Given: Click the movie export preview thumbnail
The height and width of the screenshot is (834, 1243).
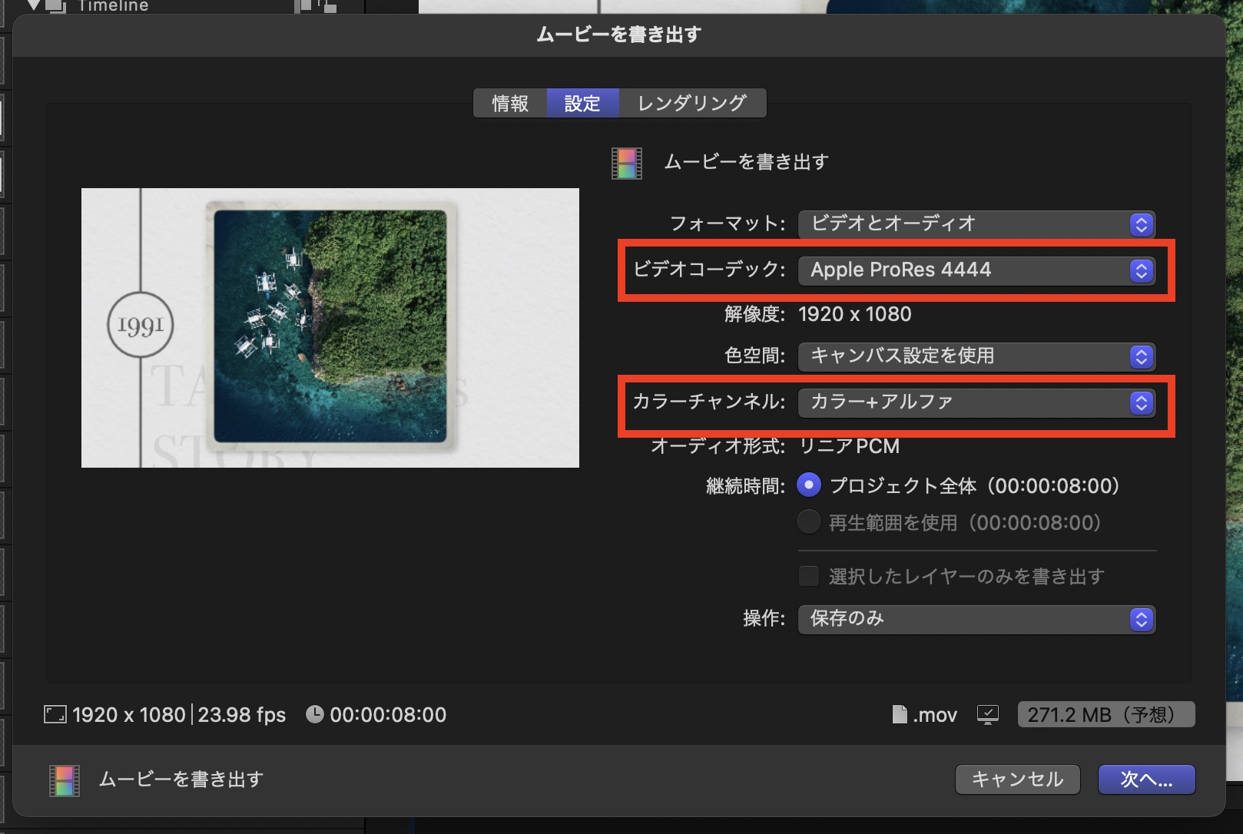Looking at the screenshot, I should tap(330, 328).
